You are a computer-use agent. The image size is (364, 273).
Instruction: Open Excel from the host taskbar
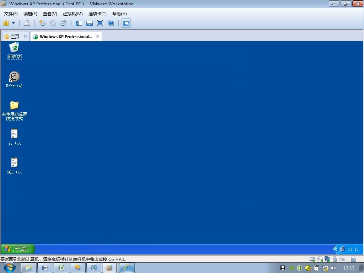pos(61,268)
